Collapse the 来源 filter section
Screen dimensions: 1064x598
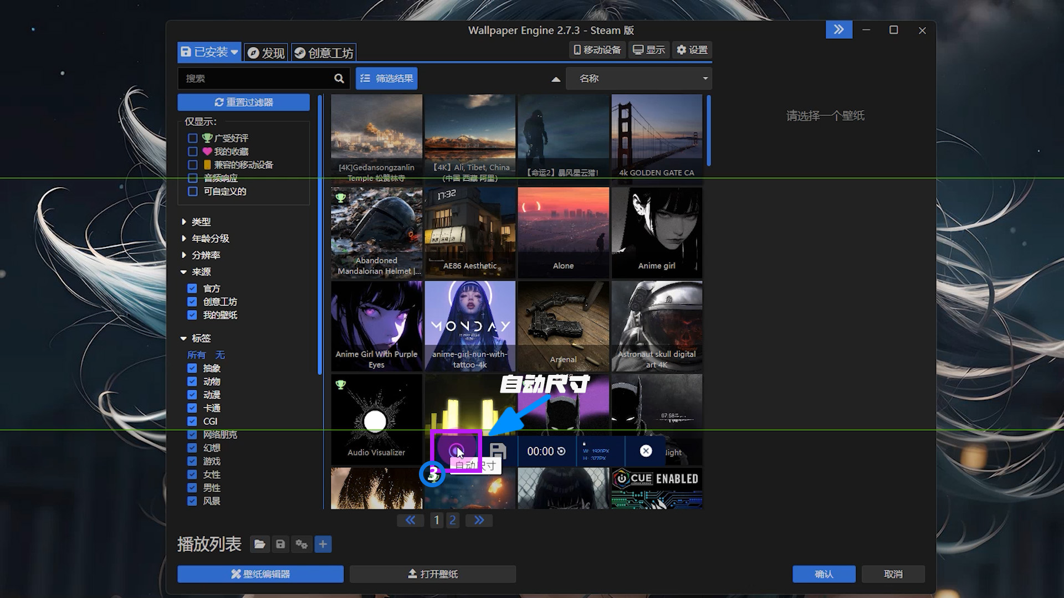click(196, 271)
